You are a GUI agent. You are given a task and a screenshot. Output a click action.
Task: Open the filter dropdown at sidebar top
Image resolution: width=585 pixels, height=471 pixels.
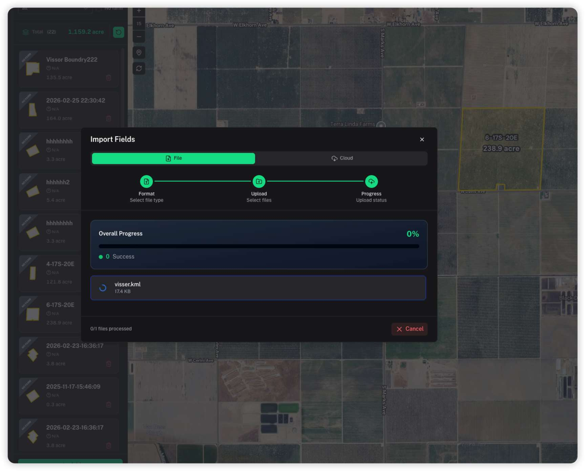[x=54, y=9]
